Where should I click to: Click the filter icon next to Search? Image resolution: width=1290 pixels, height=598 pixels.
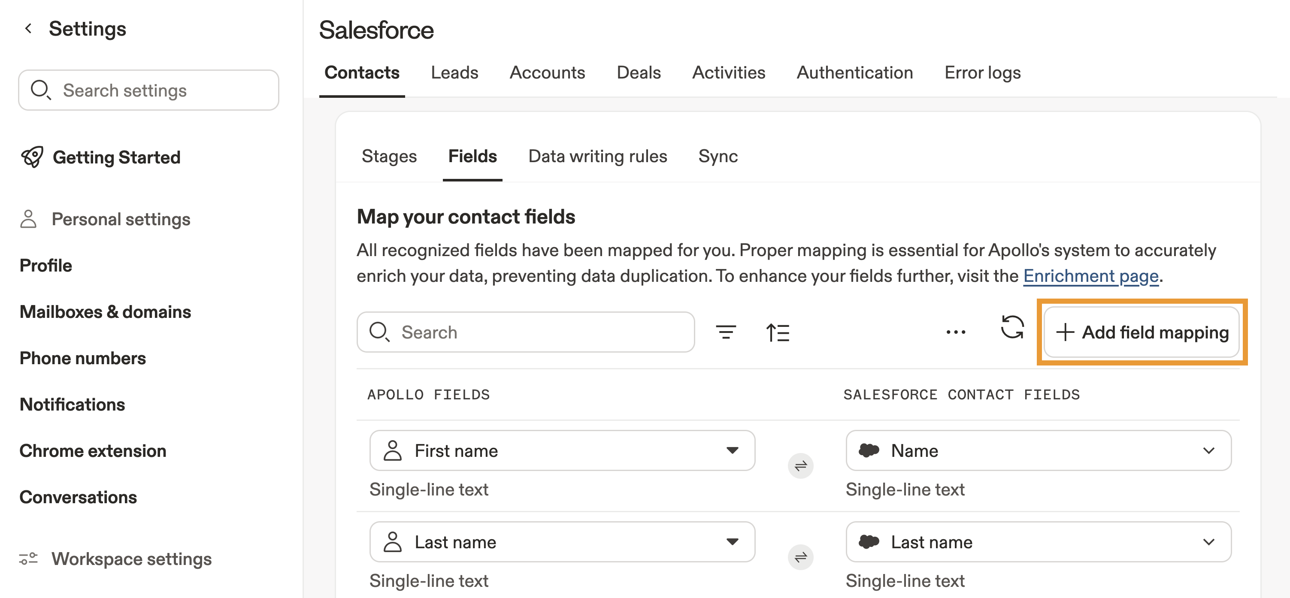point(726,332)
